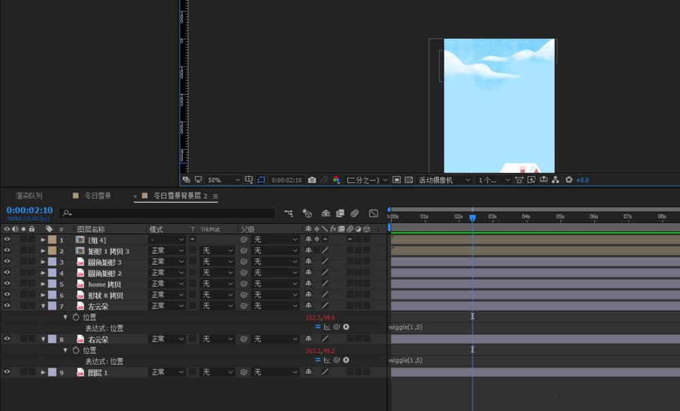Open the graph editor icon in timeline
This screenshot has width=680, height=411.
[x=373, y=213]
